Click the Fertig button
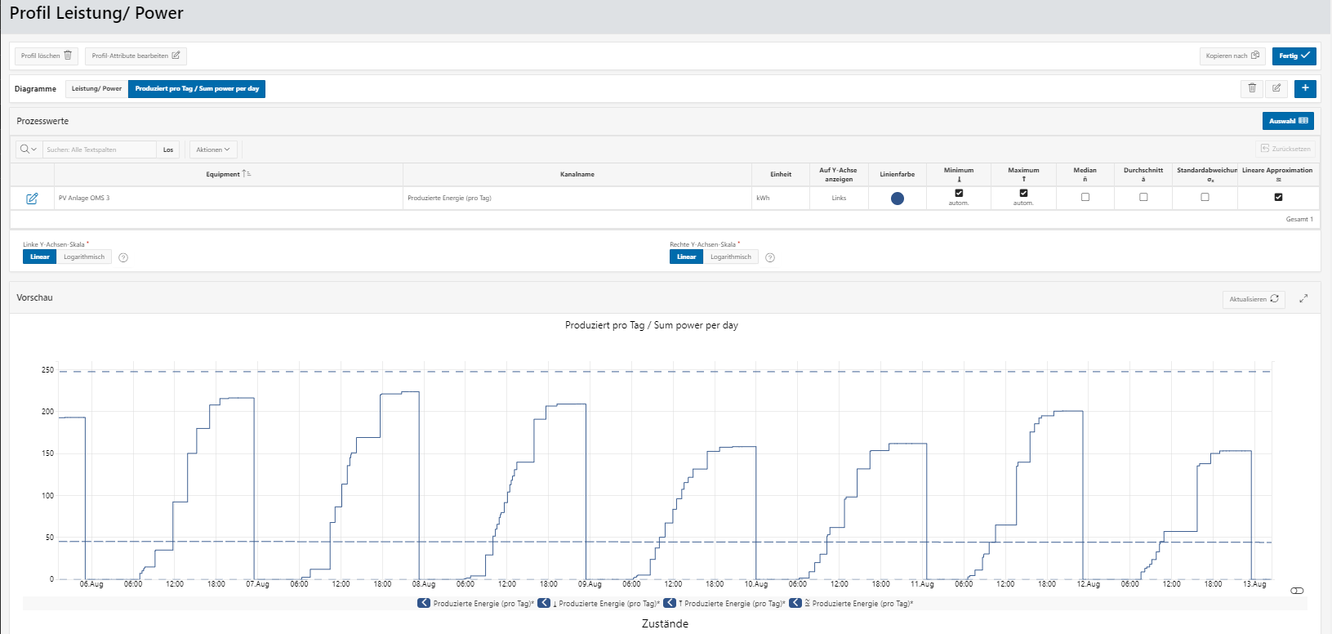 click(x=1294, y=56)
